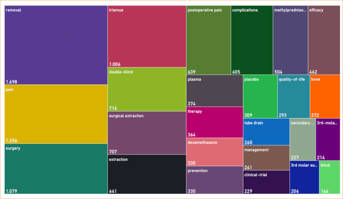Image resolution: width=343 pixels, height=199 pixels.
Task: Select the dark extraction tile
Action: pos(147,174)
